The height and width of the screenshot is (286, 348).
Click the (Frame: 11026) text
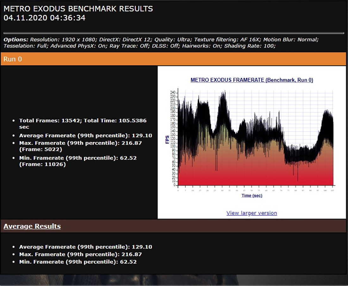[x=42, y=164]
